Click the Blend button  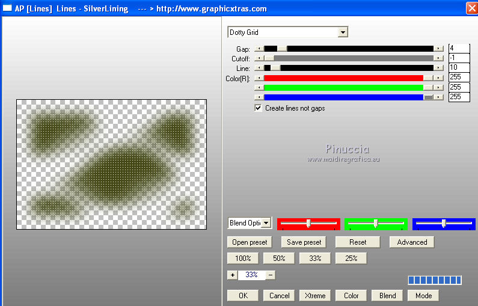[x=387, y=296]
